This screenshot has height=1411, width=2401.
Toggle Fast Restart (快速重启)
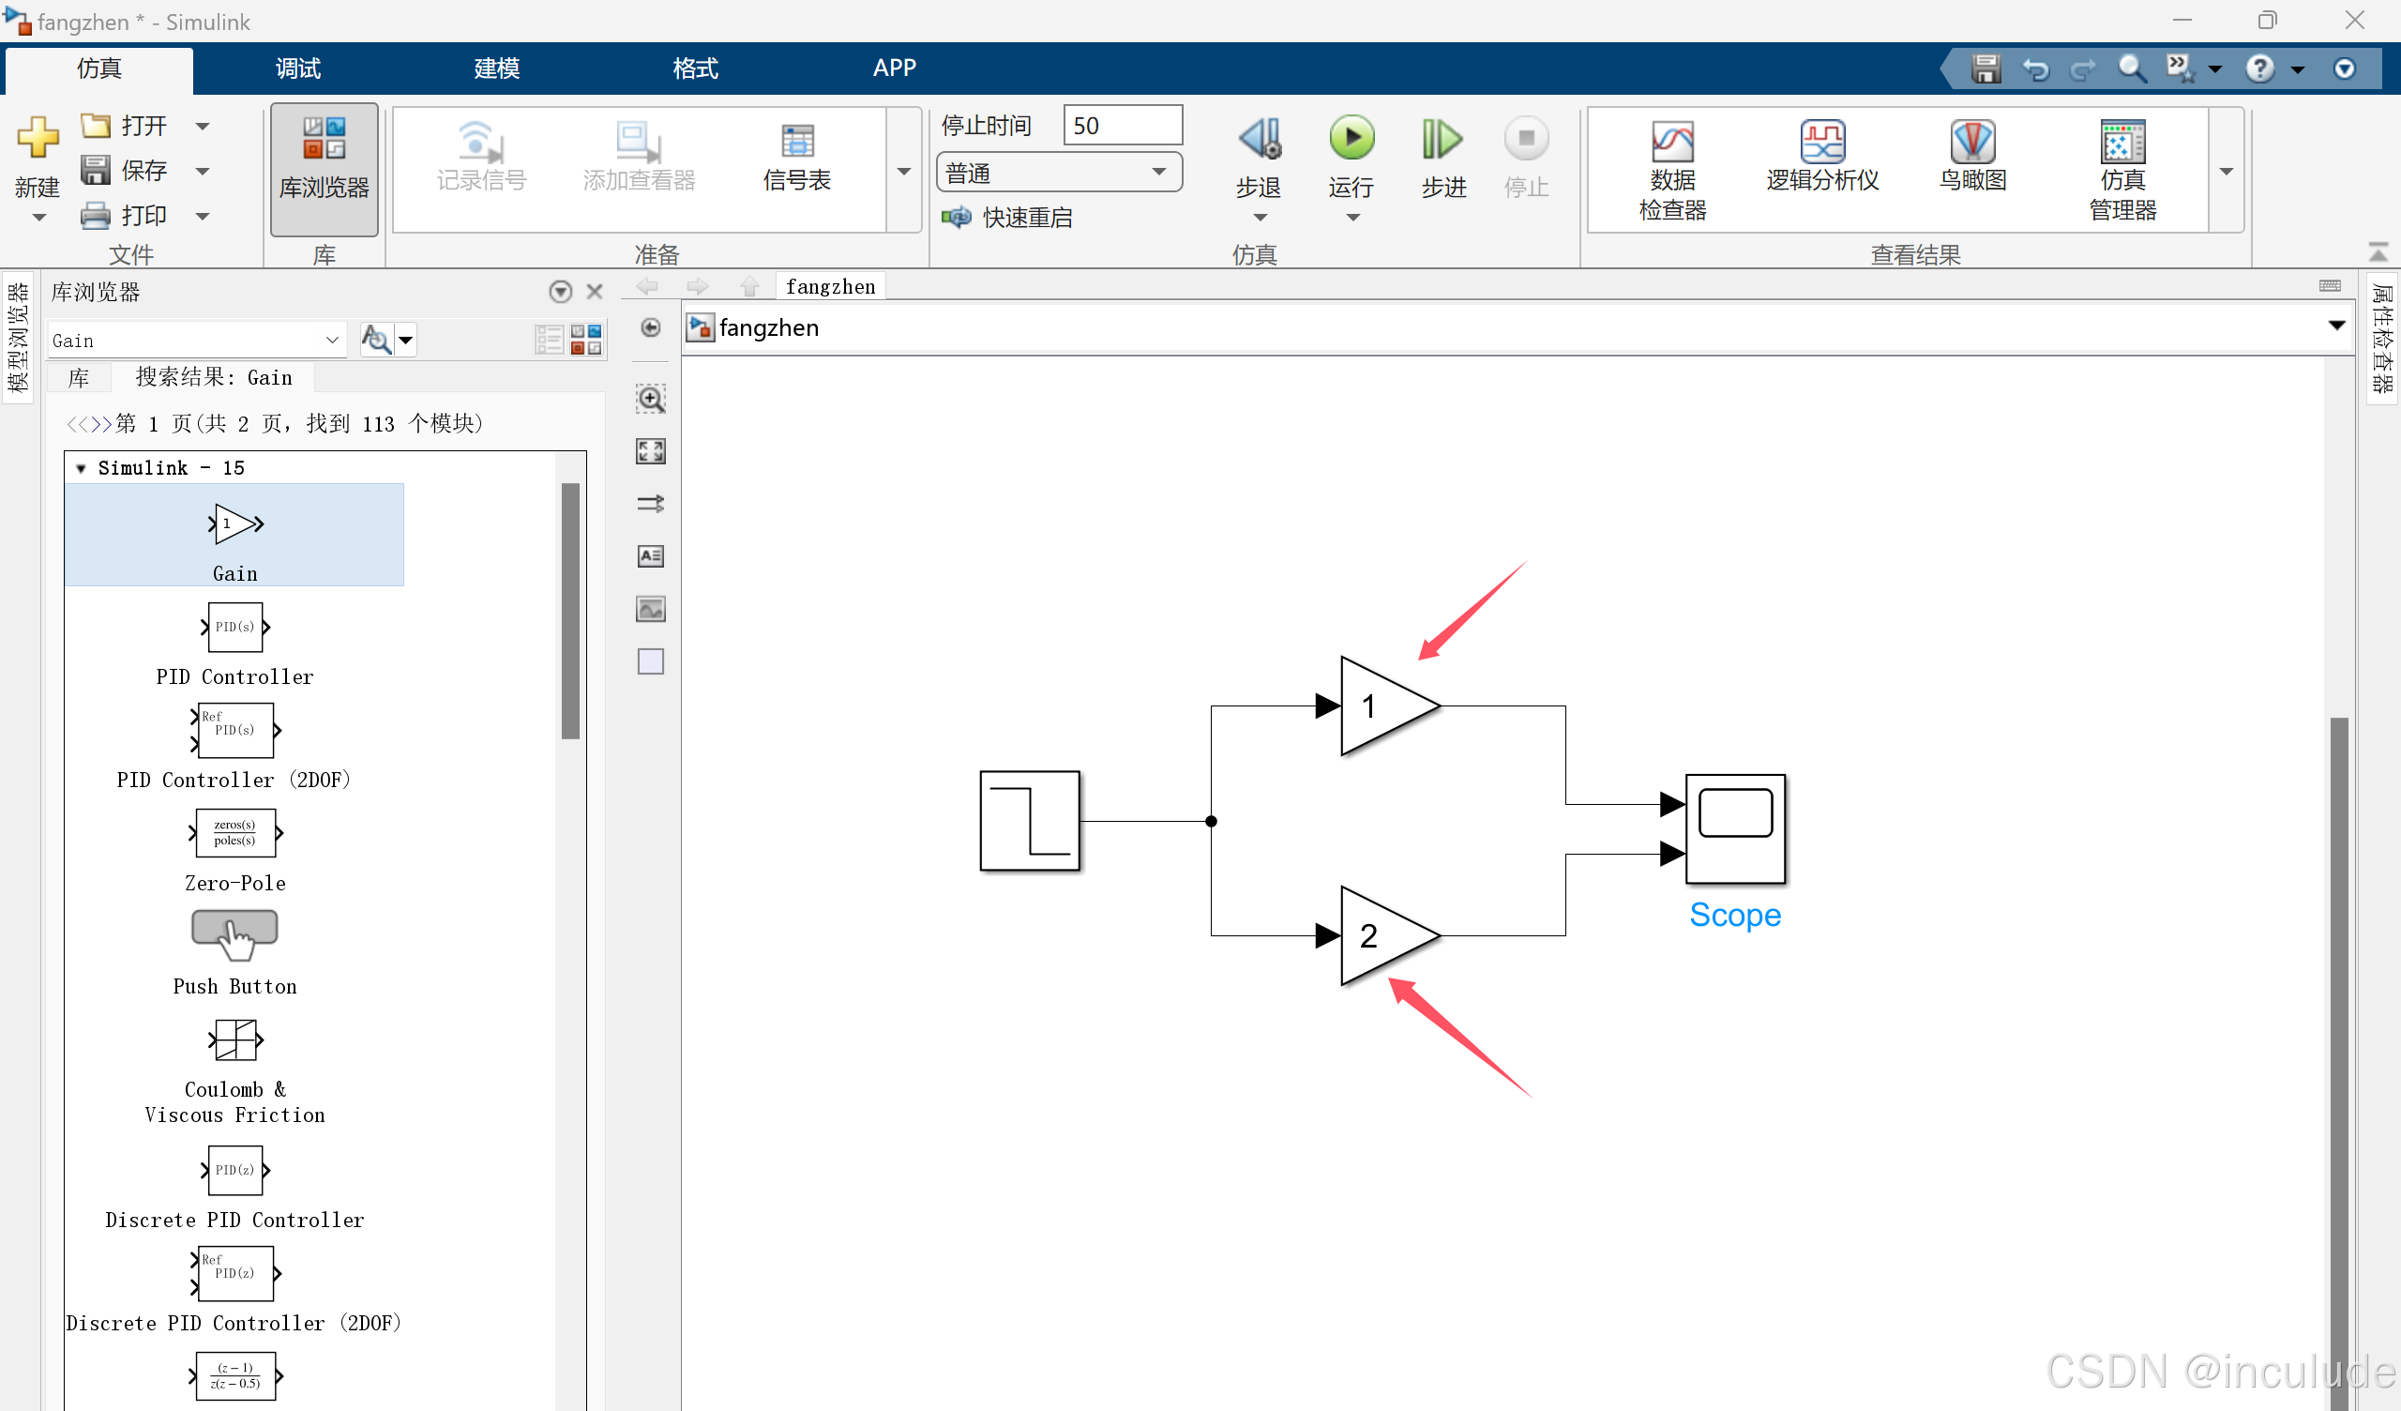click(x=1010, y=218)
